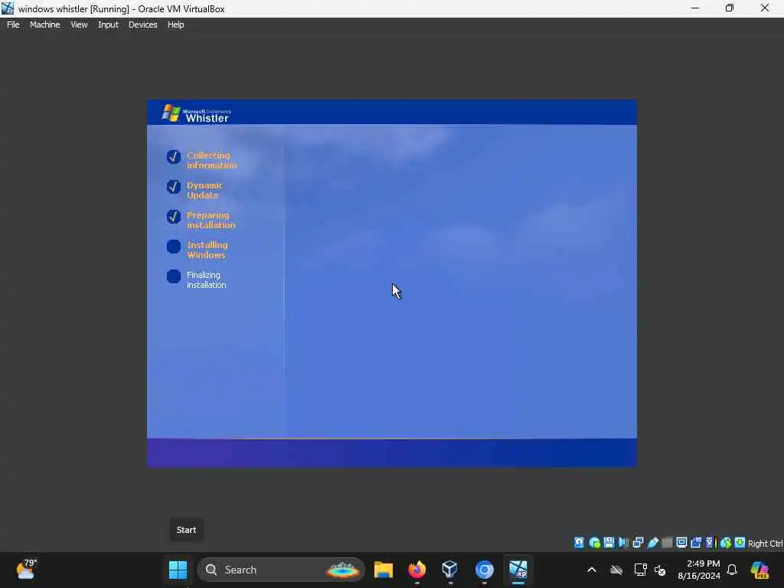Click the display monitor indicator icon
784x588 pixels.
coord(681,543)
